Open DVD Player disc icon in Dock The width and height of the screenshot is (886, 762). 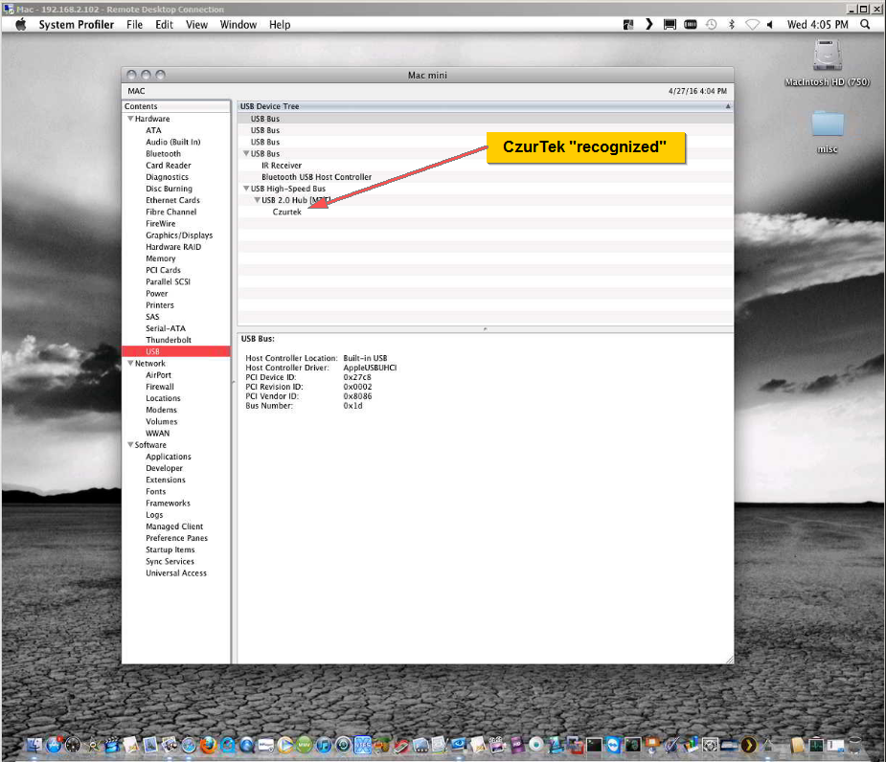[x=536, y=745]
